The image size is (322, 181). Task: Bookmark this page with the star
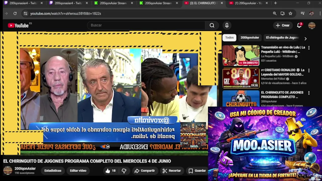291,13
